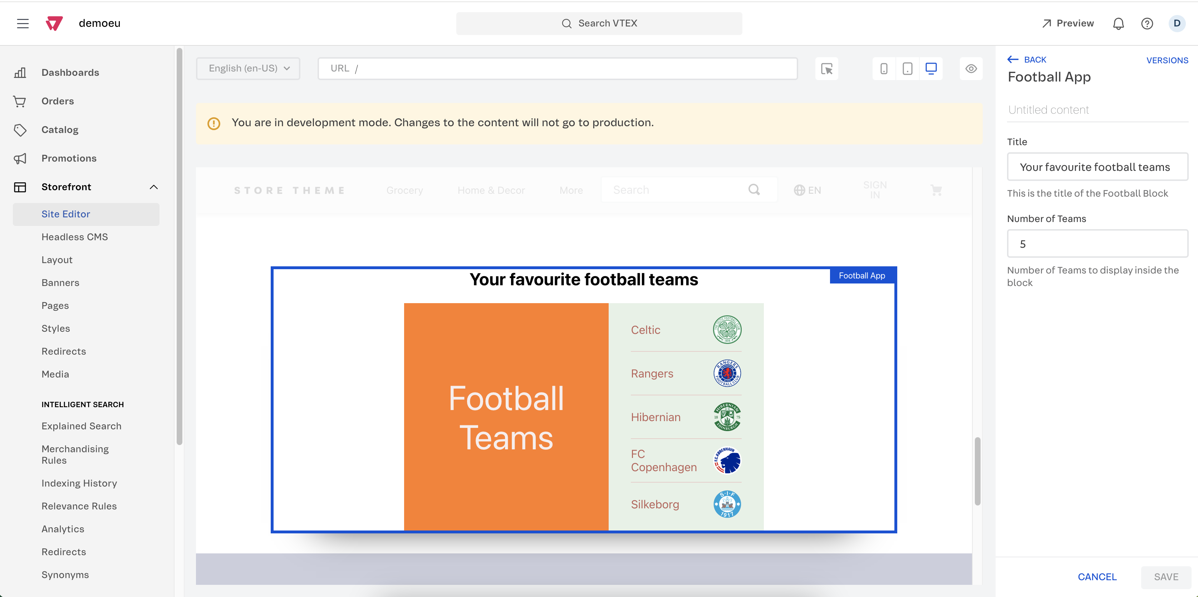Click the eye visibility toggle icon
Viewport: 1198px width, 597px height.
971,68
